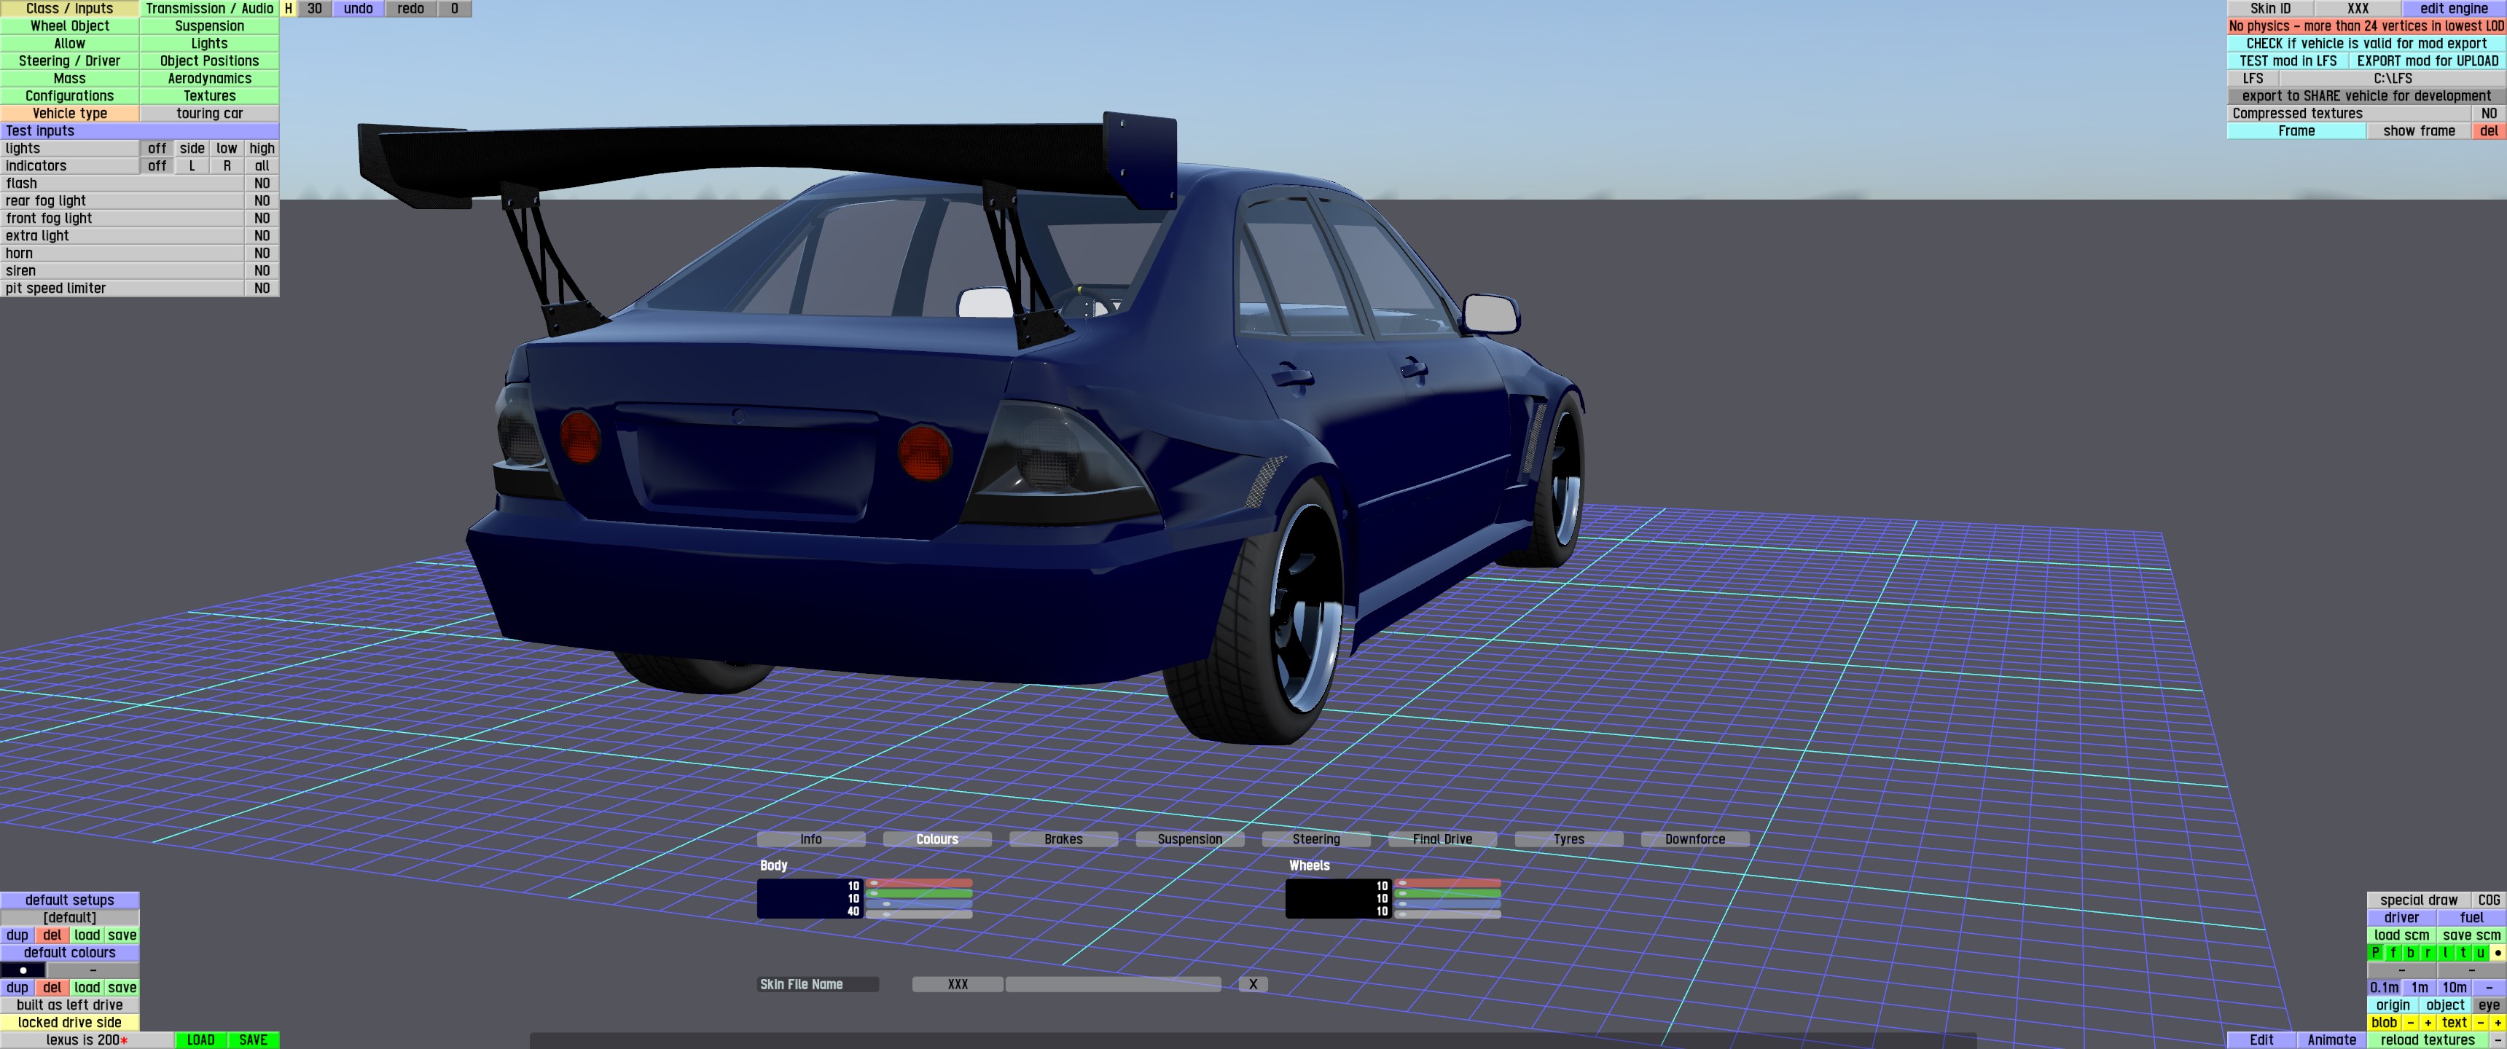Click the 'eye' view button
Viewport: 2507px width, 1049px height.
coord(2489,1005)
